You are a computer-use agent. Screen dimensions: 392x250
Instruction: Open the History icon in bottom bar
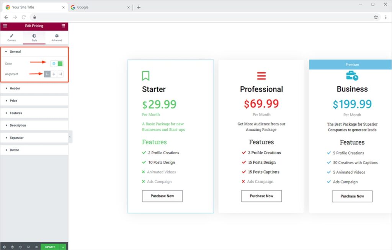[20, 247]
